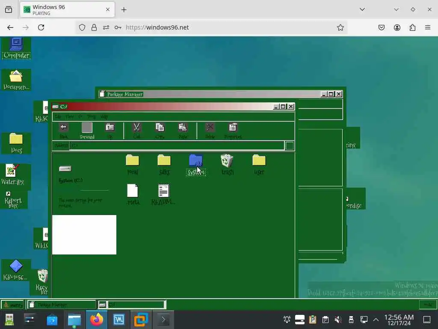Click the browser back arrow
The height and width of the screenshot is (329, 438).
click(x=10, y=27)
